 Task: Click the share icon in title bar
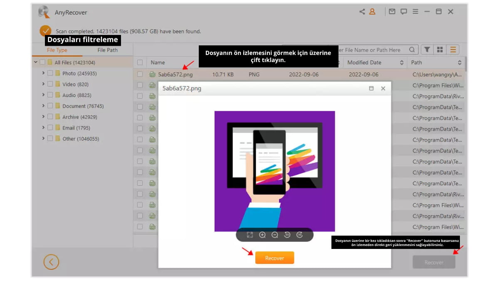tap(362, 12)
